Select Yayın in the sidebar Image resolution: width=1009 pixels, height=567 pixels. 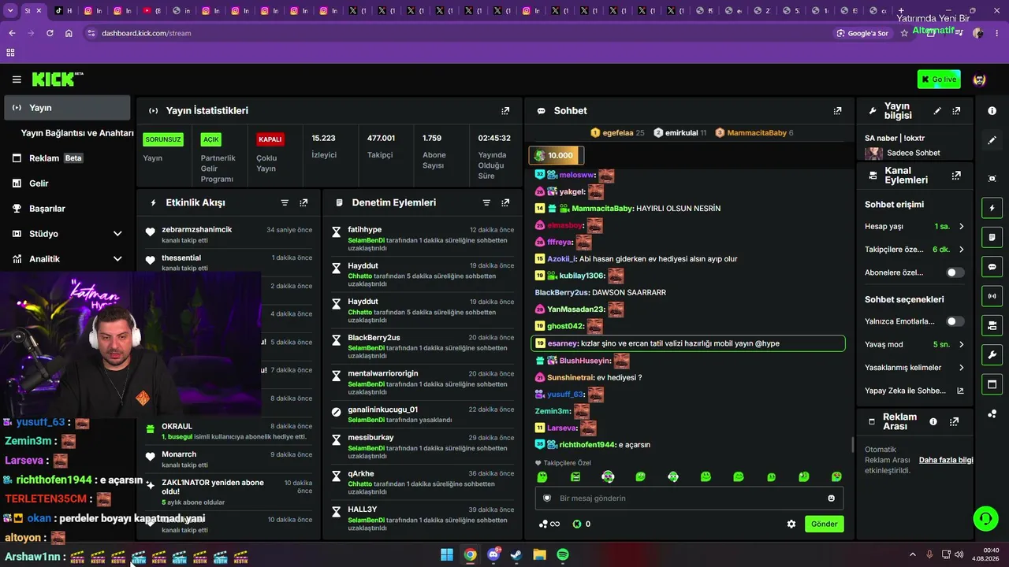67,108
